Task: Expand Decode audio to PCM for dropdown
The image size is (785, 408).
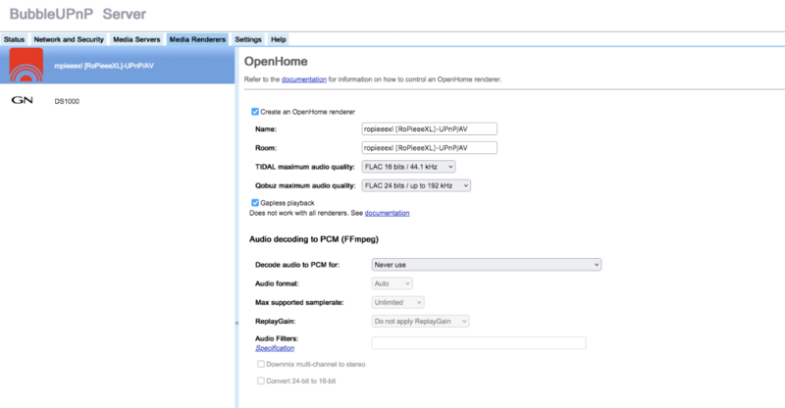Action: (486, 264)
